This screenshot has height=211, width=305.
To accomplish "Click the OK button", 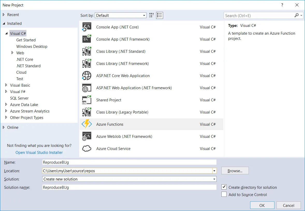I will point(262,205).
